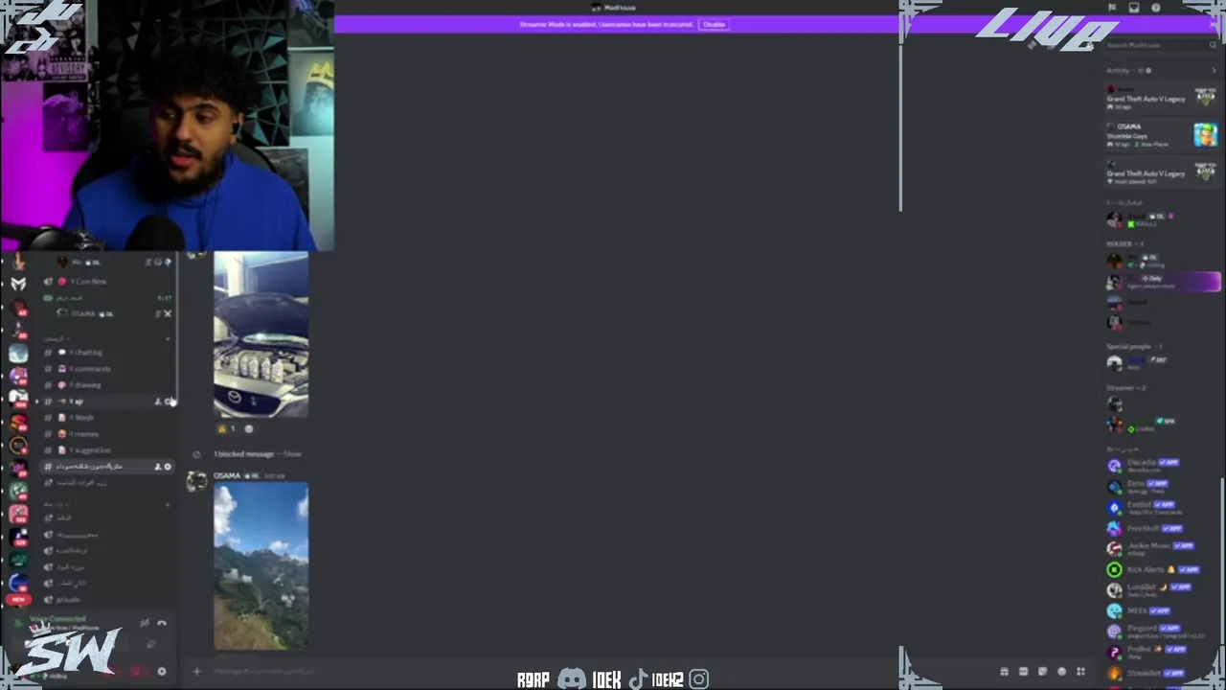The image size is (1226, 690).
Task: Expand the ajr channel arrow
Action: (x=37, y=402)
